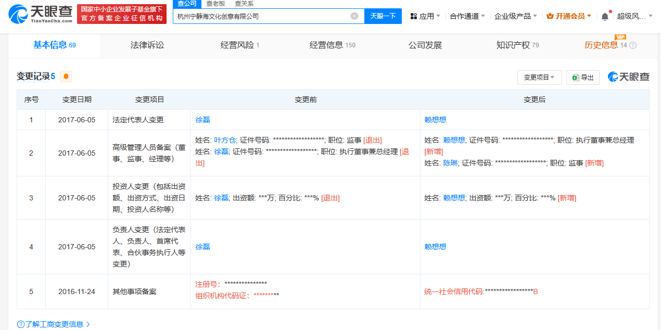
Task: Click the orange bell beside 变更记录5
Action: coord(65,76)
